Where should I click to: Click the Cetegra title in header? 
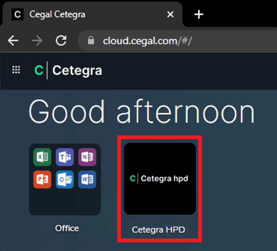77,71
